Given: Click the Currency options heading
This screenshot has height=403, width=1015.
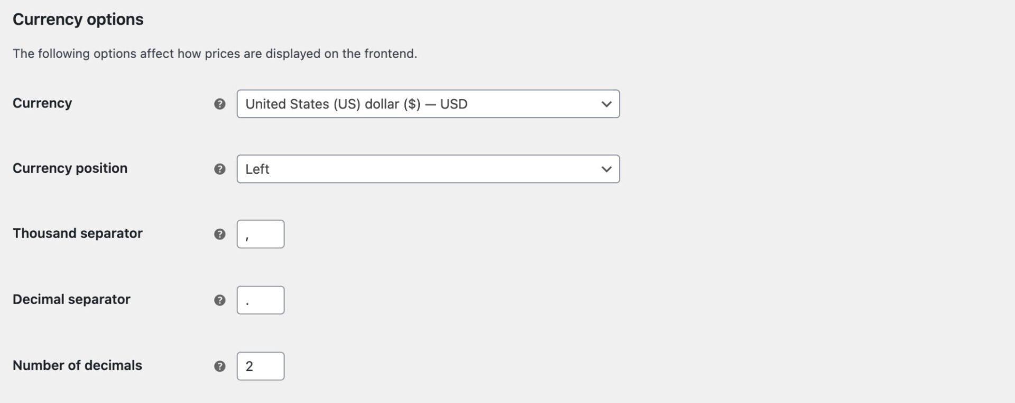Looking at the screenshot, I should [x=78, y=19].
